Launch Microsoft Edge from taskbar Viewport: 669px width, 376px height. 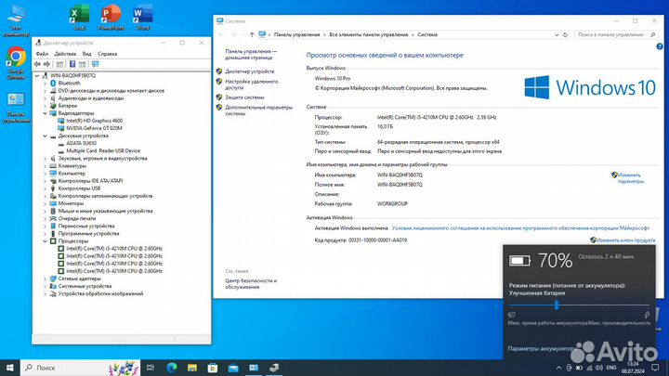tap(172, 368)
